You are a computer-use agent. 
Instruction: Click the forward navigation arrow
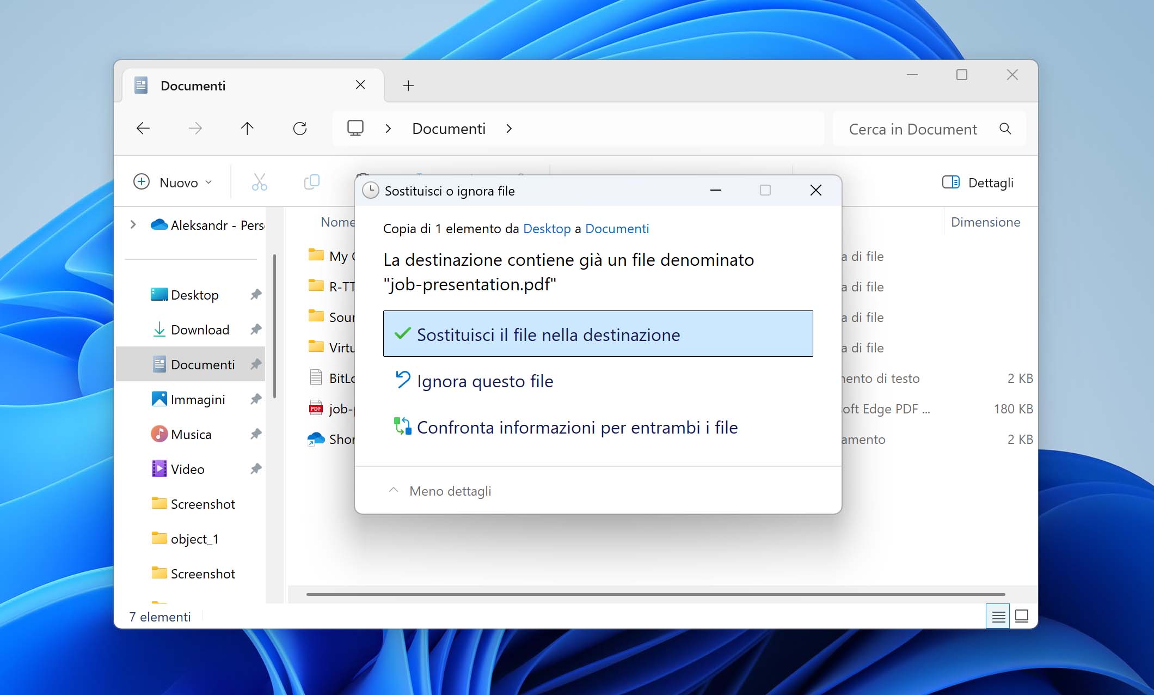click(x=195, y=129)
